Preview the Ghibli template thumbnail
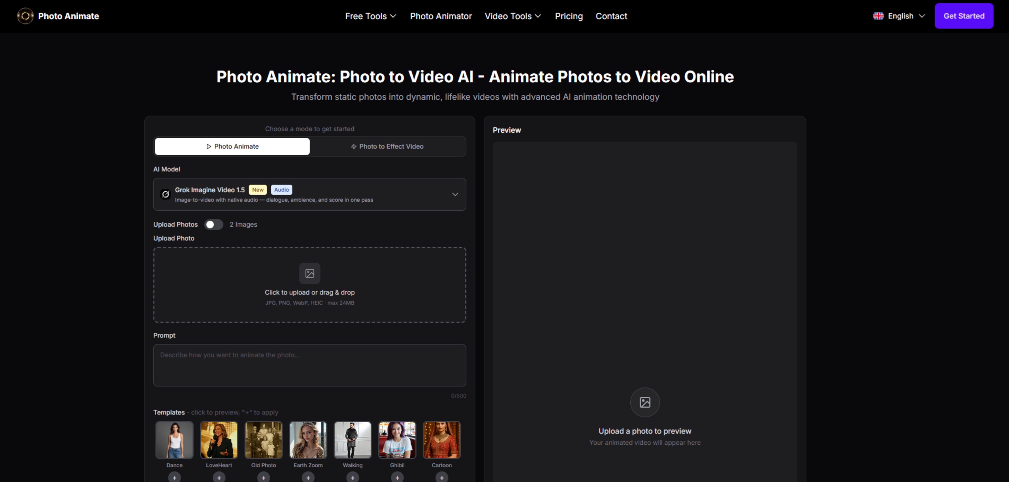1009x482 pixels. pos(397,440)
